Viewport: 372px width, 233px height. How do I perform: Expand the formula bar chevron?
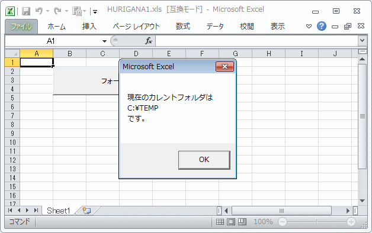pos(362,41)
